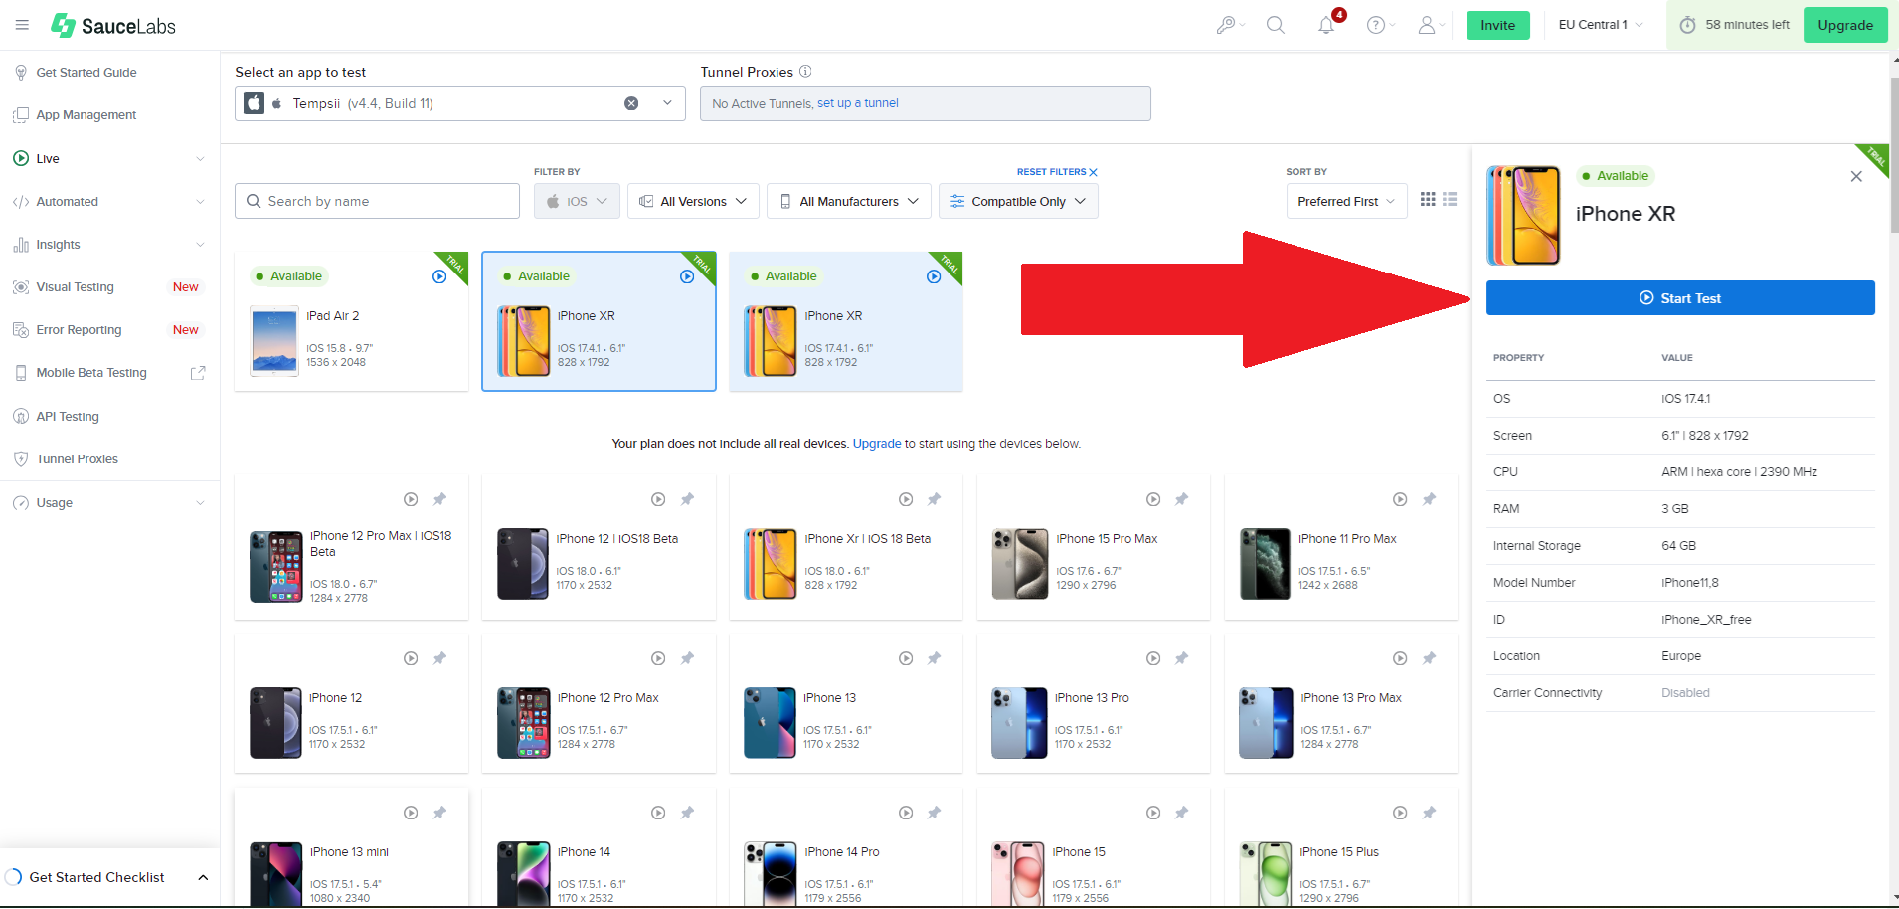Open the help question mark menu

(x=1380, y=25)
